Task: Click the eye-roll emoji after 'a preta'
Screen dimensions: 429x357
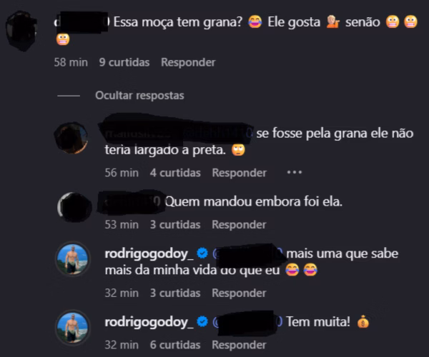Action: coord(238,150)
